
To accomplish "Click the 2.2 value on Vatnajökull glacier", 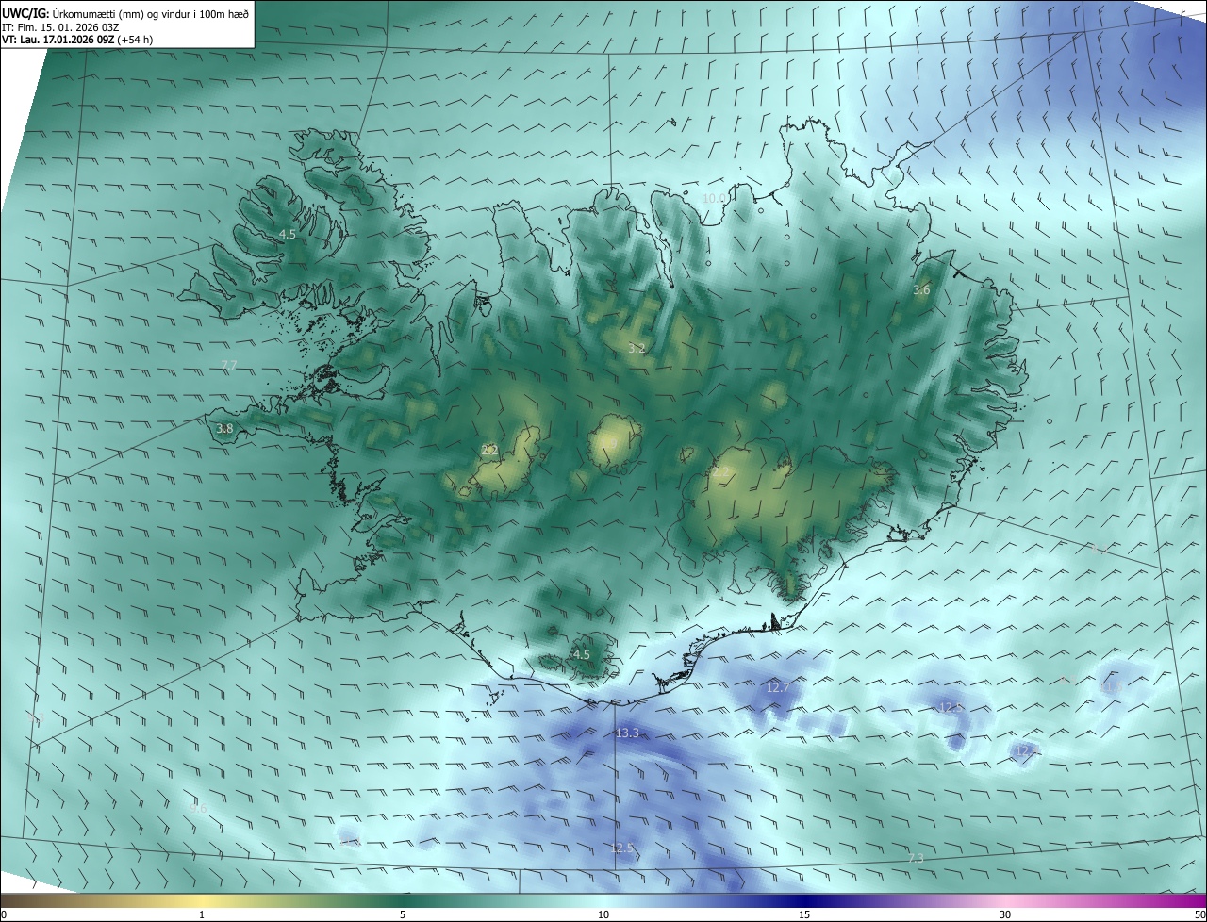I will 721,470.
